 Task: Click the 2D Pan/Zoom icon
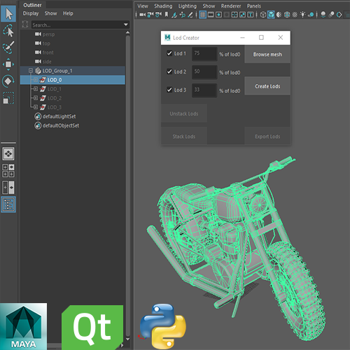point(182,15)
